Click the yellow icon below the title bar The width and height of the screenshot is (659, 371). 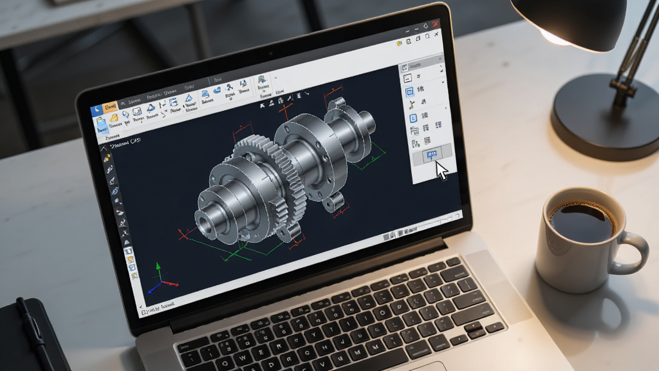tap(399, 43)
